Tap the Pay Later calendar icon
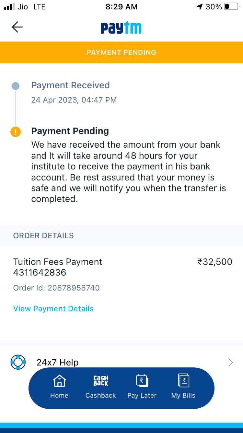Screen dimensions: 243x433 142,380
